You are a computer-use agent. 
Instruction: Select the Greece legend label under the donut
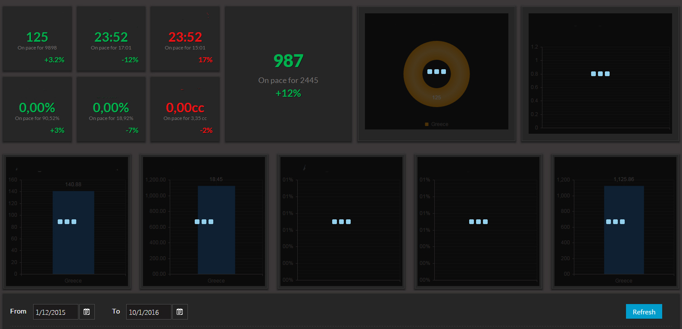(x=440, y=124)
